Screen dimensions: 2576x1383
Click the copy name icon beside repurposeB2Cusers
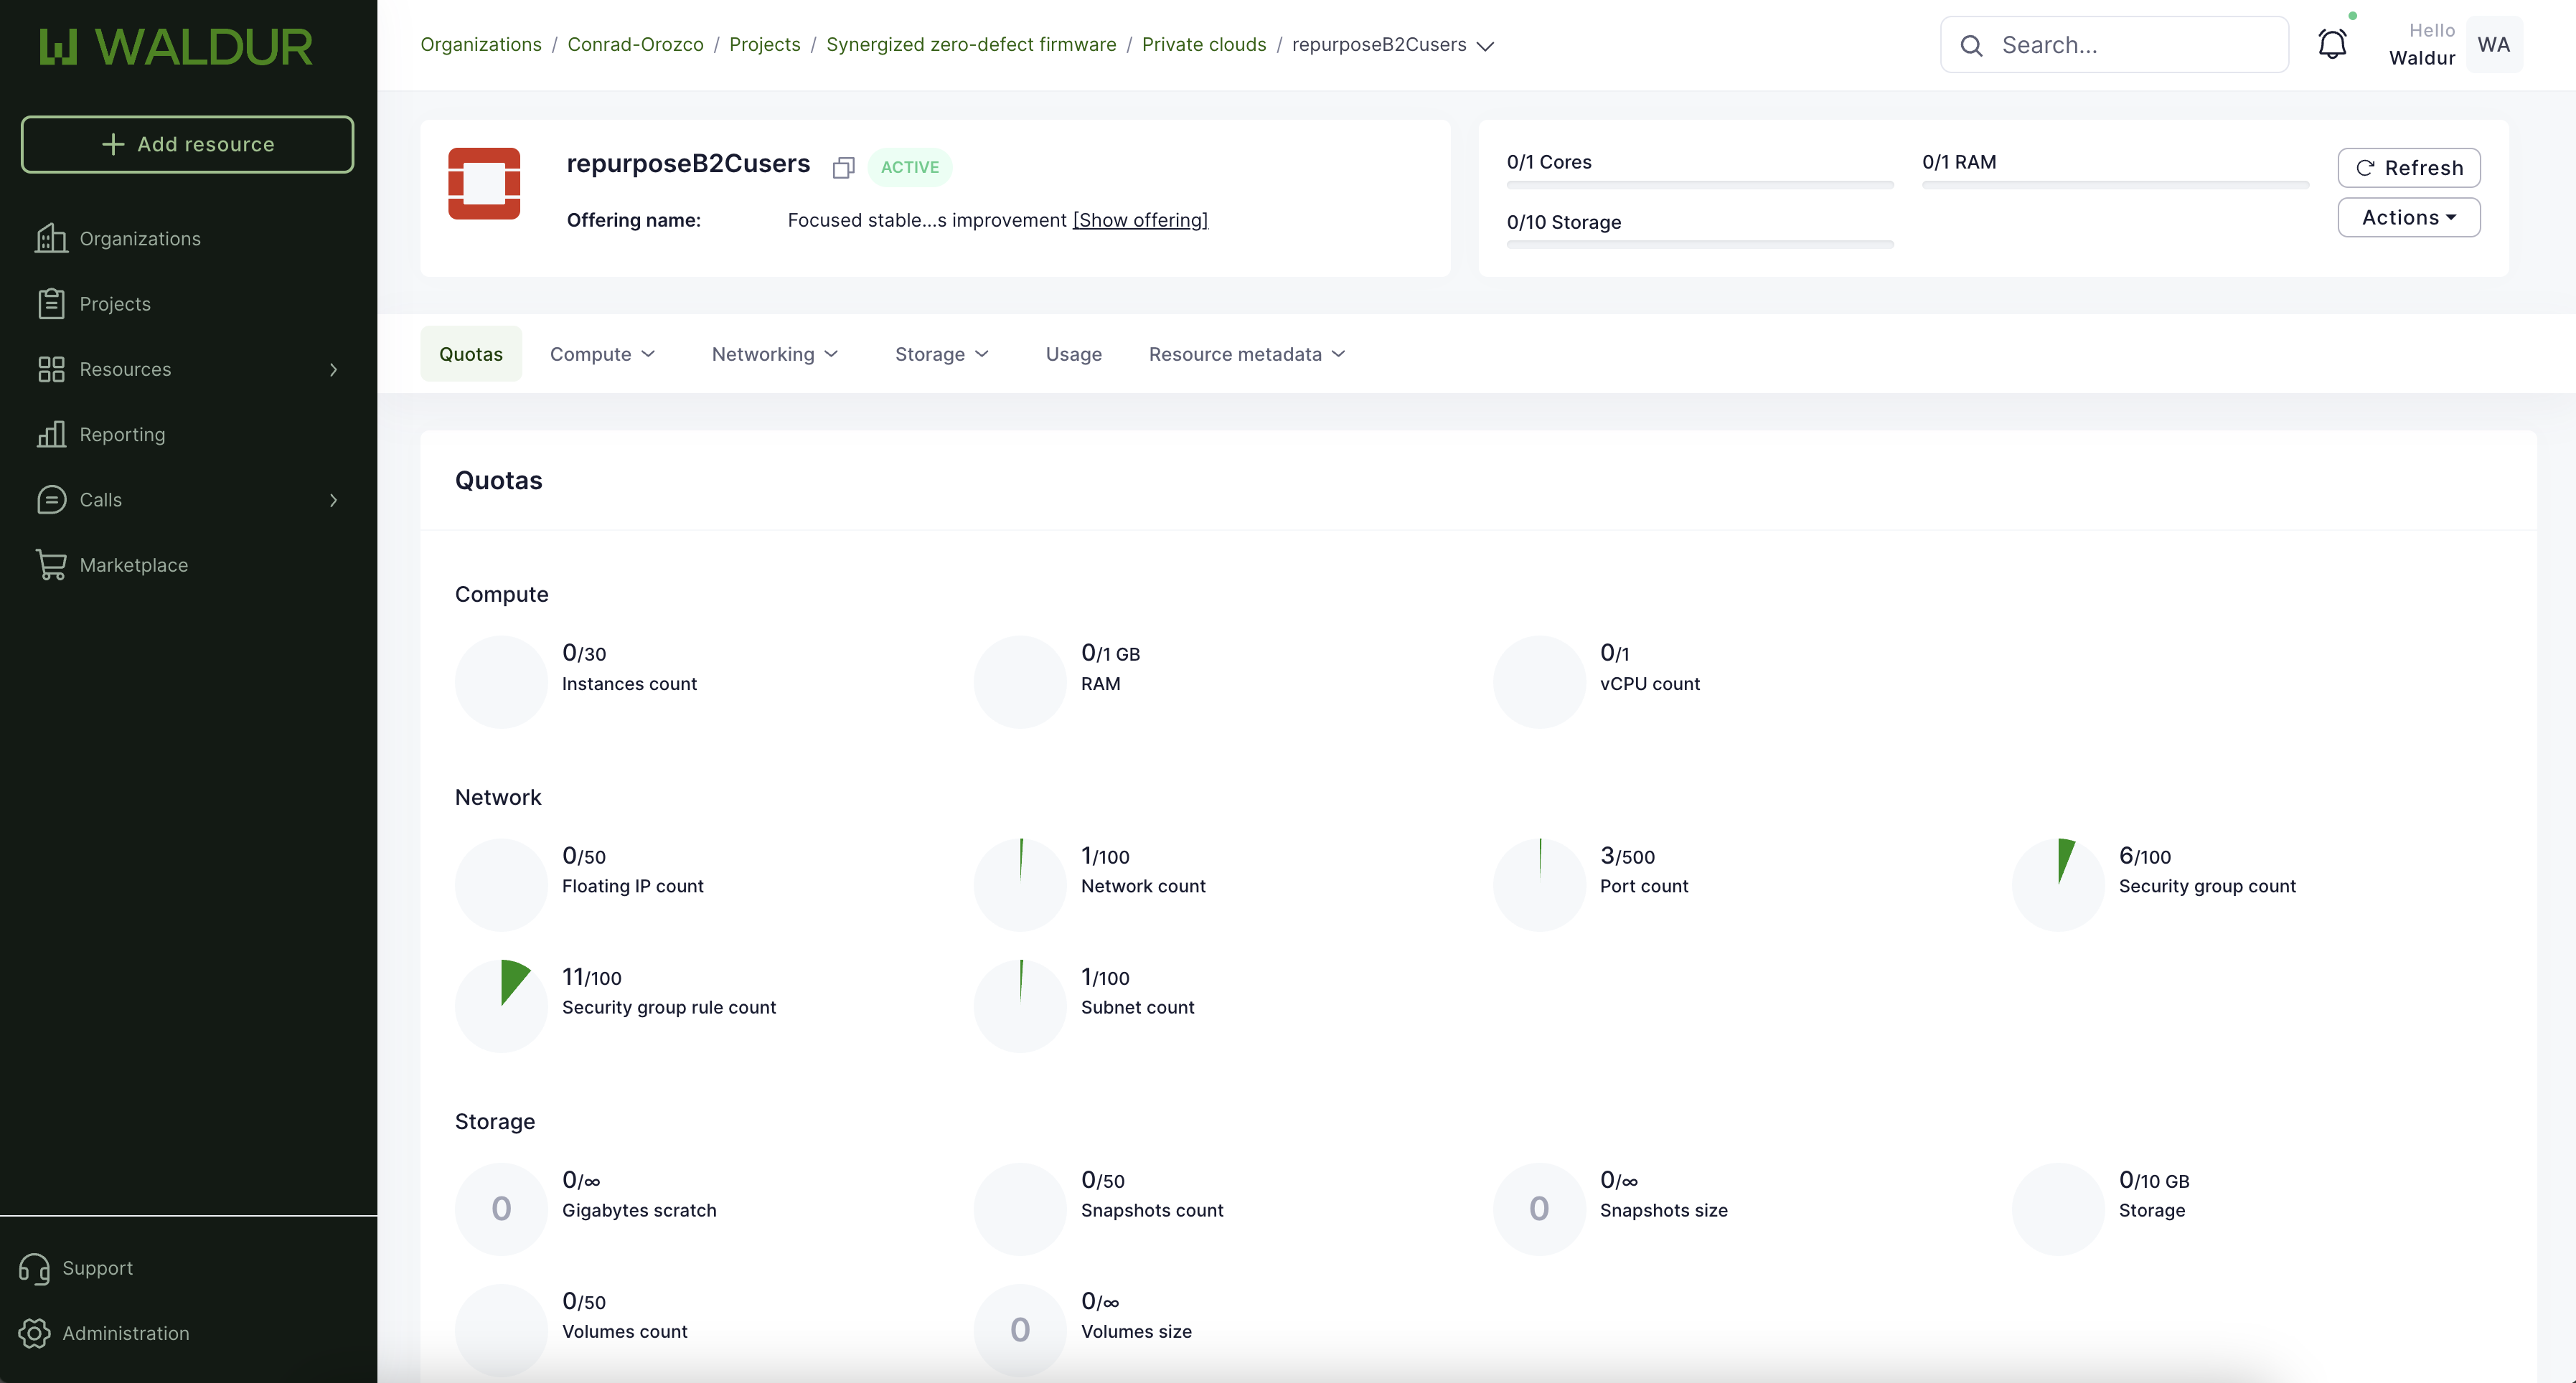[x=843, y=168]
